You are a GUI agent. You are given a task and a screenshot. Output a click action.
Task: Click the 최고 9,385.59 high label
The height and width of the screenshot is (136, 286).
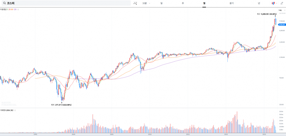click(x=267, y=14)
